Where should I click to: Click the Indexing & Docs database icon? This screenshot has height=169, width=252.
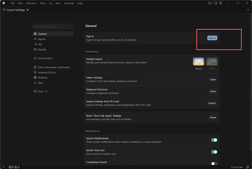coord(35,72)
